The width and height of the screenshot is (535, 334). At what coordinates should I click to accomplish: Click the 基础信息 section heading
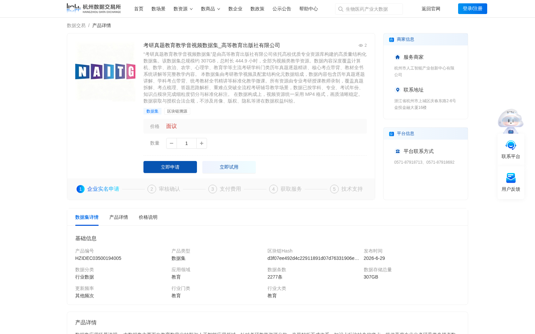pos(86,238)
